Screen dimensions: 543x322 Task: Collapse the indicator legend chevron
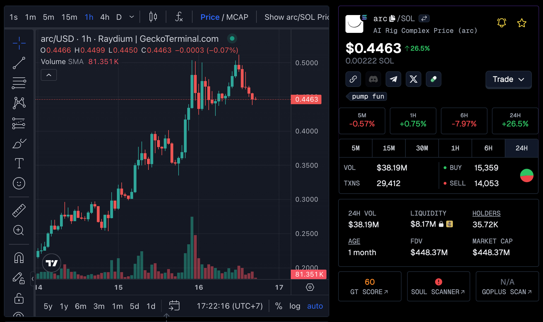point(49,75)
